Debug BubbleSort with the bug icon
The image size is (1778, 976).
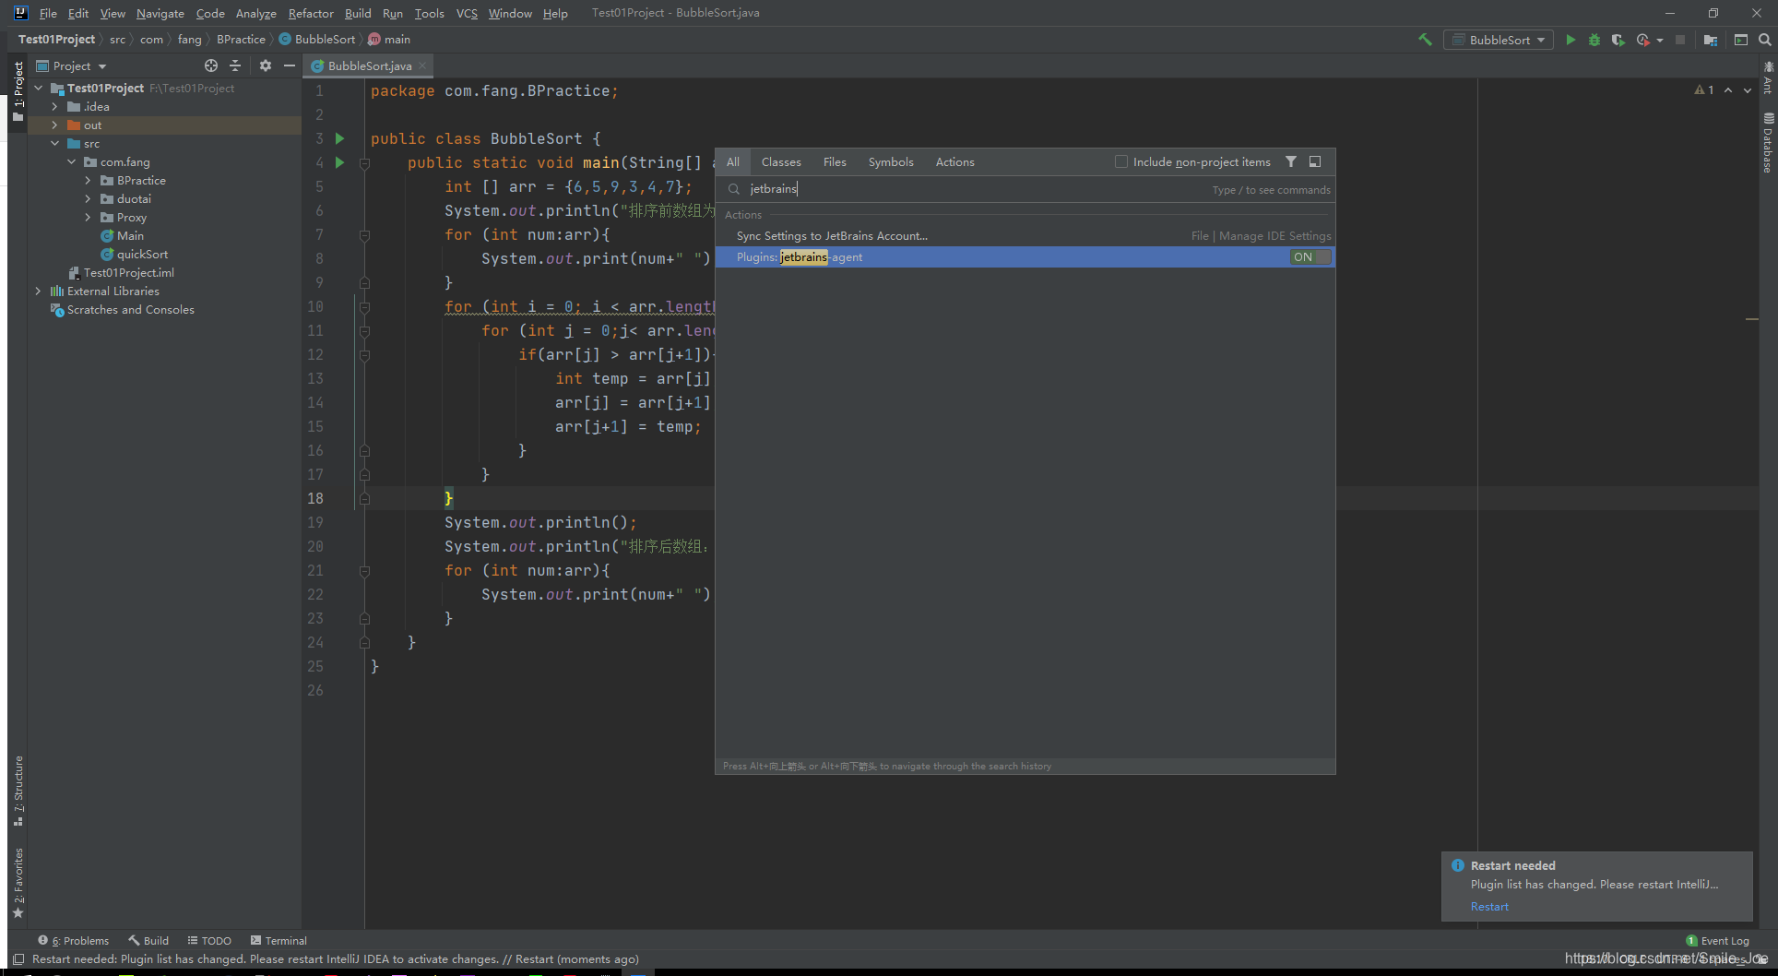[1594, 40]
